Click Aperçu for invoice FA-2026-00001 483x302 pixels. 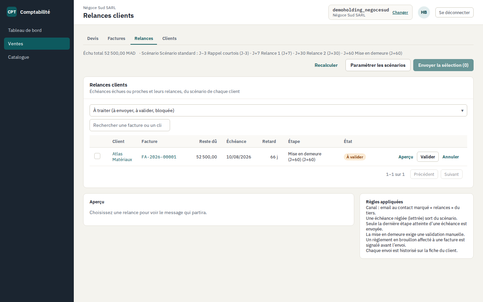pos(406,157)
